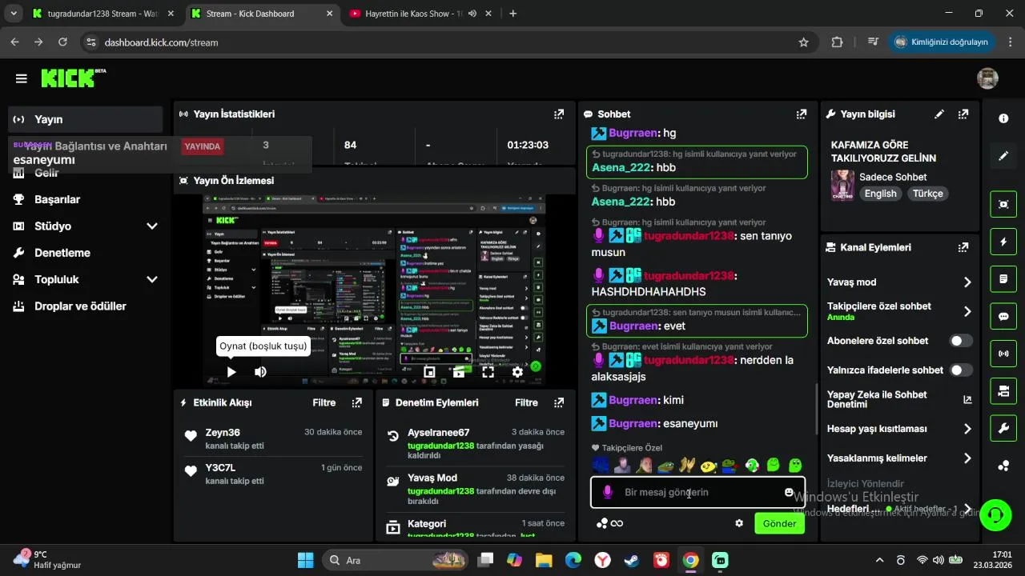The height and width of the screenshot is (576, 1025).
Task: Open Takipçilere özel sohbet options
Action: point(899,311)
